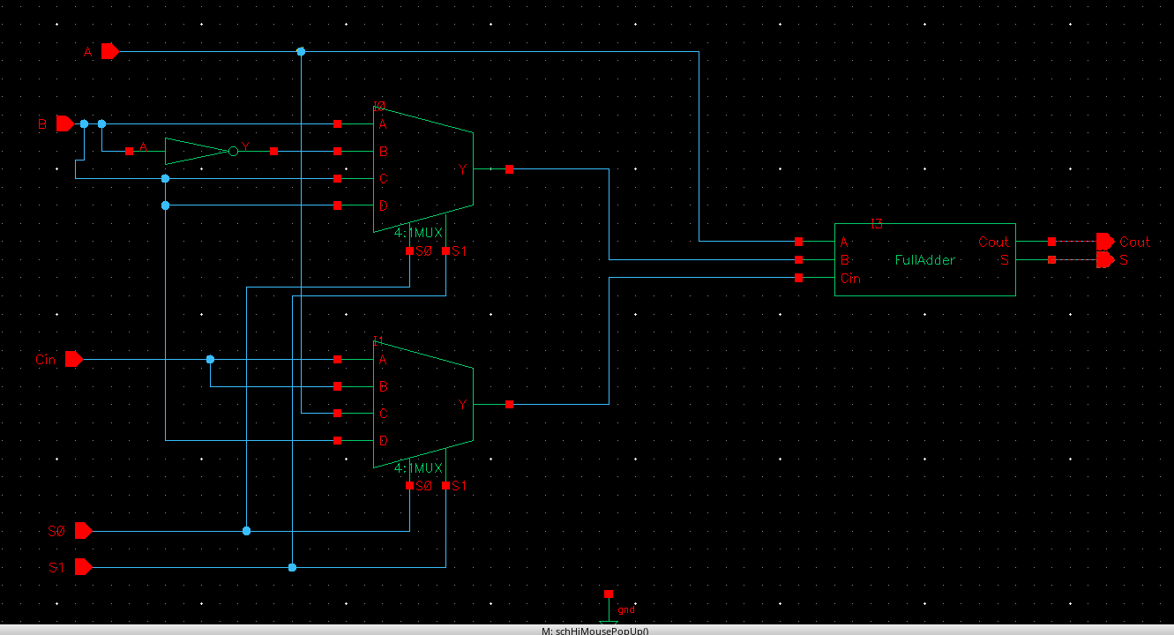
Task: Select the upper mux D input terminal
Action: point(337,205)
